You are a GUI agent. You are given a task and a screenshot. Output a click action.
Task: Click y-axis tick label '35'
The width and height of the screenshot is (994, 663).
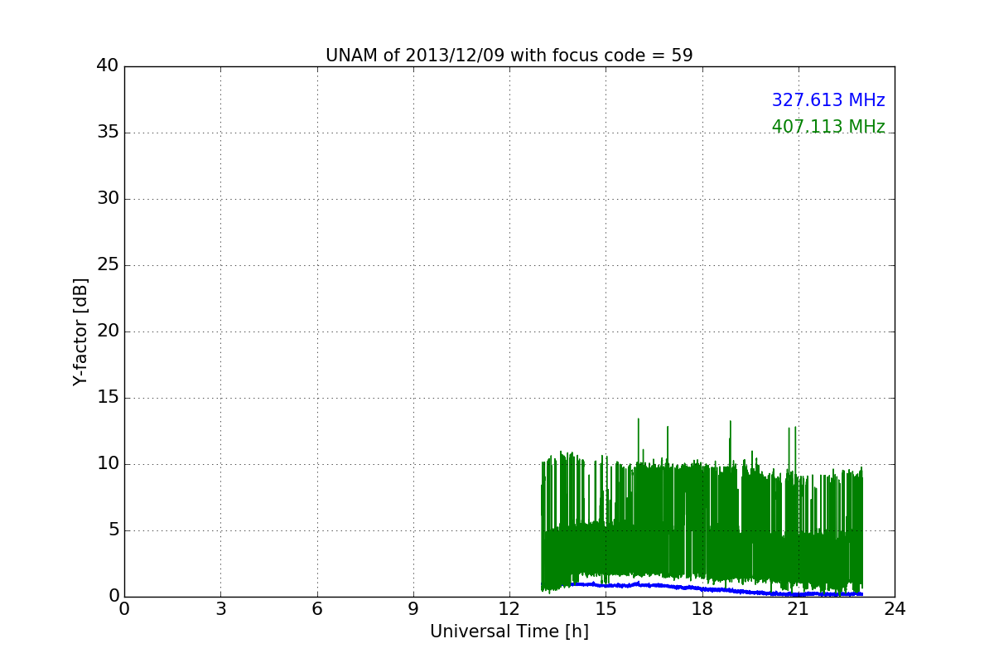[x=108, y=133]
